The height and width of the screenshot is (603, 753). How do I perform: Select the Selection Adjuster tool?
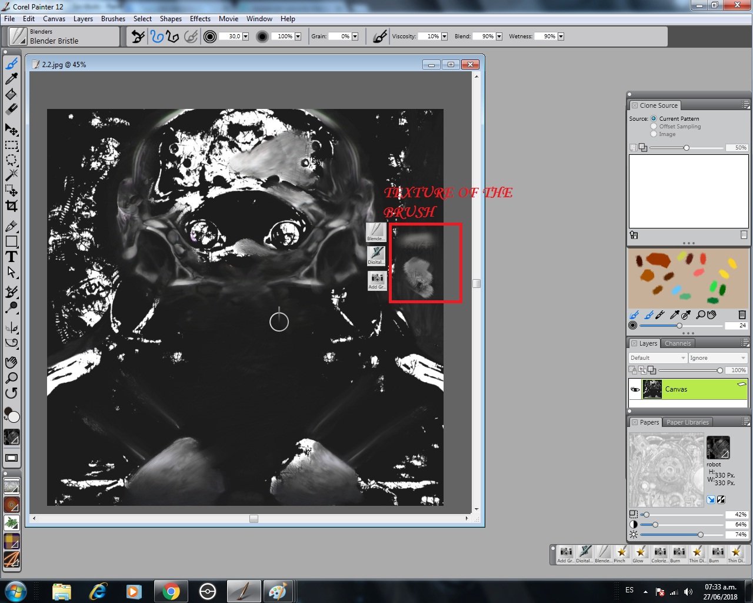11,190
